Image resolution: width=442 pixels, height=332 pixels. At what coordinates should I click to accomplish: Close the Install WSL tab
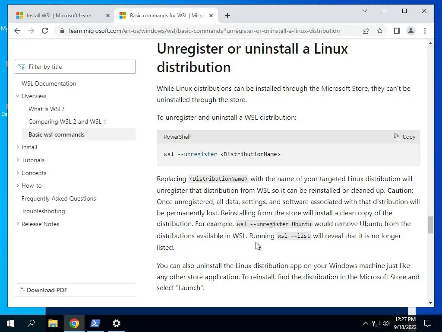(x=107, y=16)
